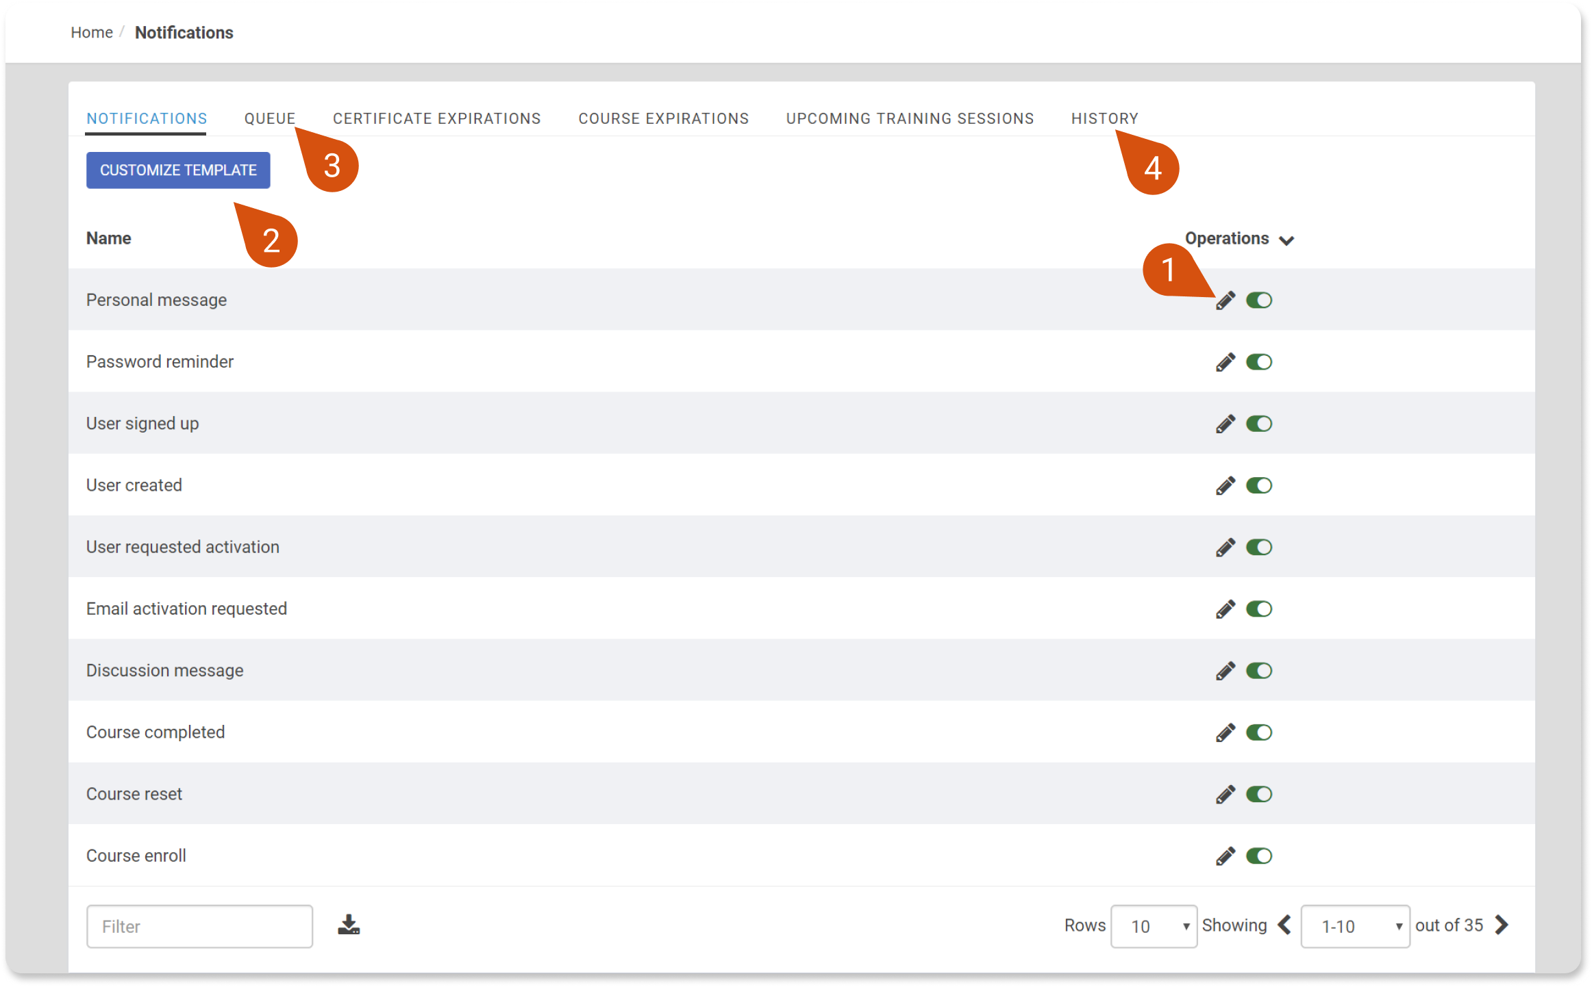
Task: Toggle off Personal message notification
Action: [1259, 300]
